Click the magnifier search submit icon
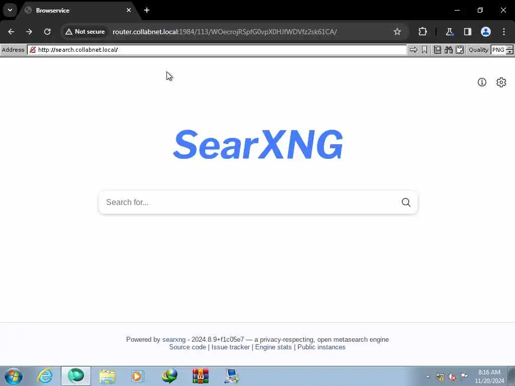The image size is (515, 386). click(x=406, y=202)
